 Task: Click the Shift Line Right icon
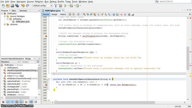[x=117, y=14]
